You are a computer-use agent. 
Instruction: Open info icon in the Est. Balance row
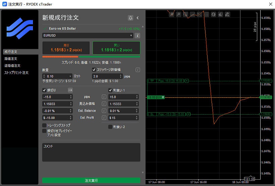click(x=104, y=111)
